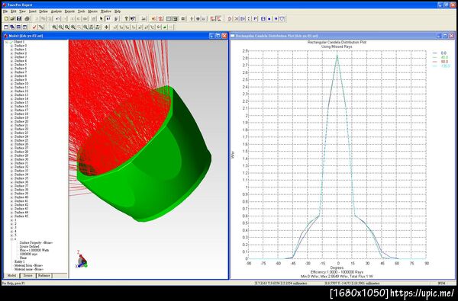Expand tree node labeled 5

11,235
